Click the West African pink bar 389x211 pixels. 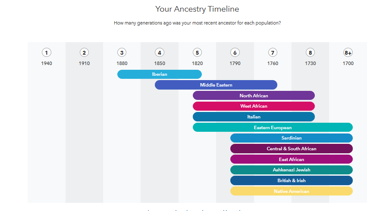click(x=254, y=106)
